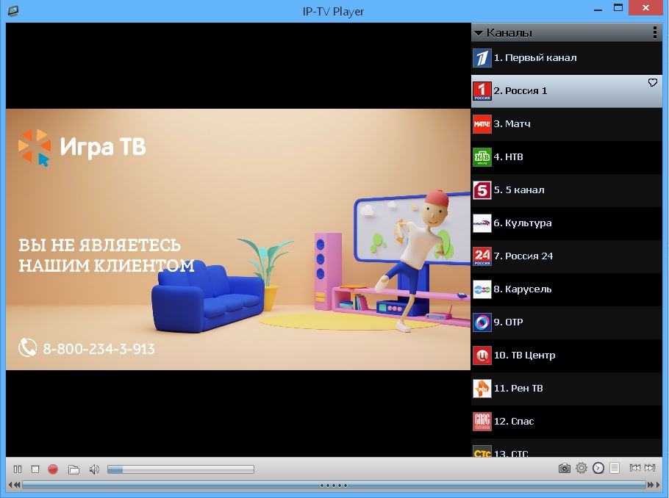Stop the stream with the stop button

(35, 469)
